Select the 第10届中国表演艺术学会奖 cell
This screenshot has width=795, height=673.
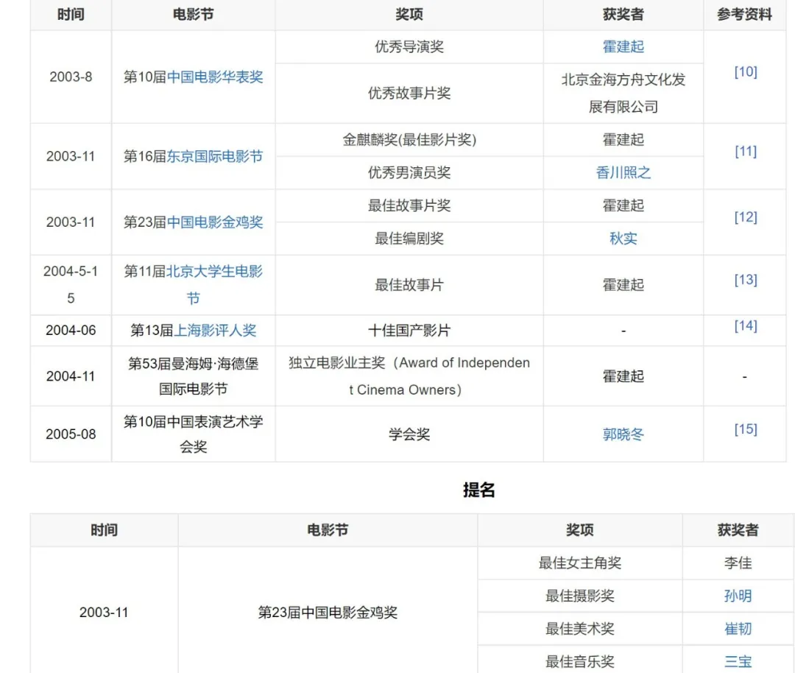(x=193, y=434)
